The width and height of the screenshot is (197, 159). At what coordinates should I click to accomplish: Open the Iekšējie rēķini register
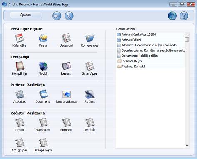pos(43,143)
